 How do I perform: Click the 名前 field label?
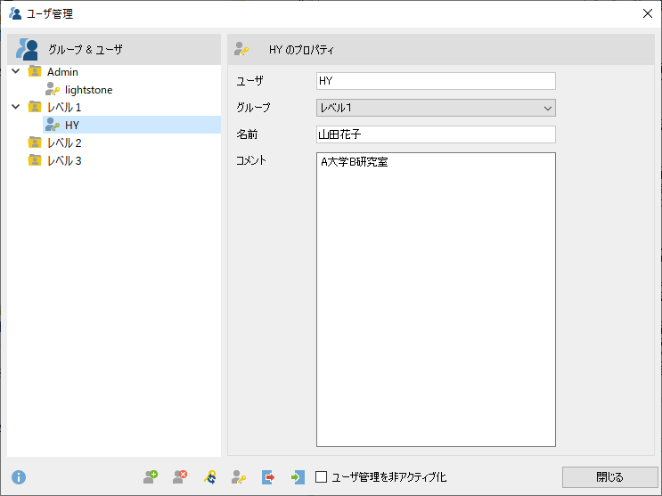(247, 134)
